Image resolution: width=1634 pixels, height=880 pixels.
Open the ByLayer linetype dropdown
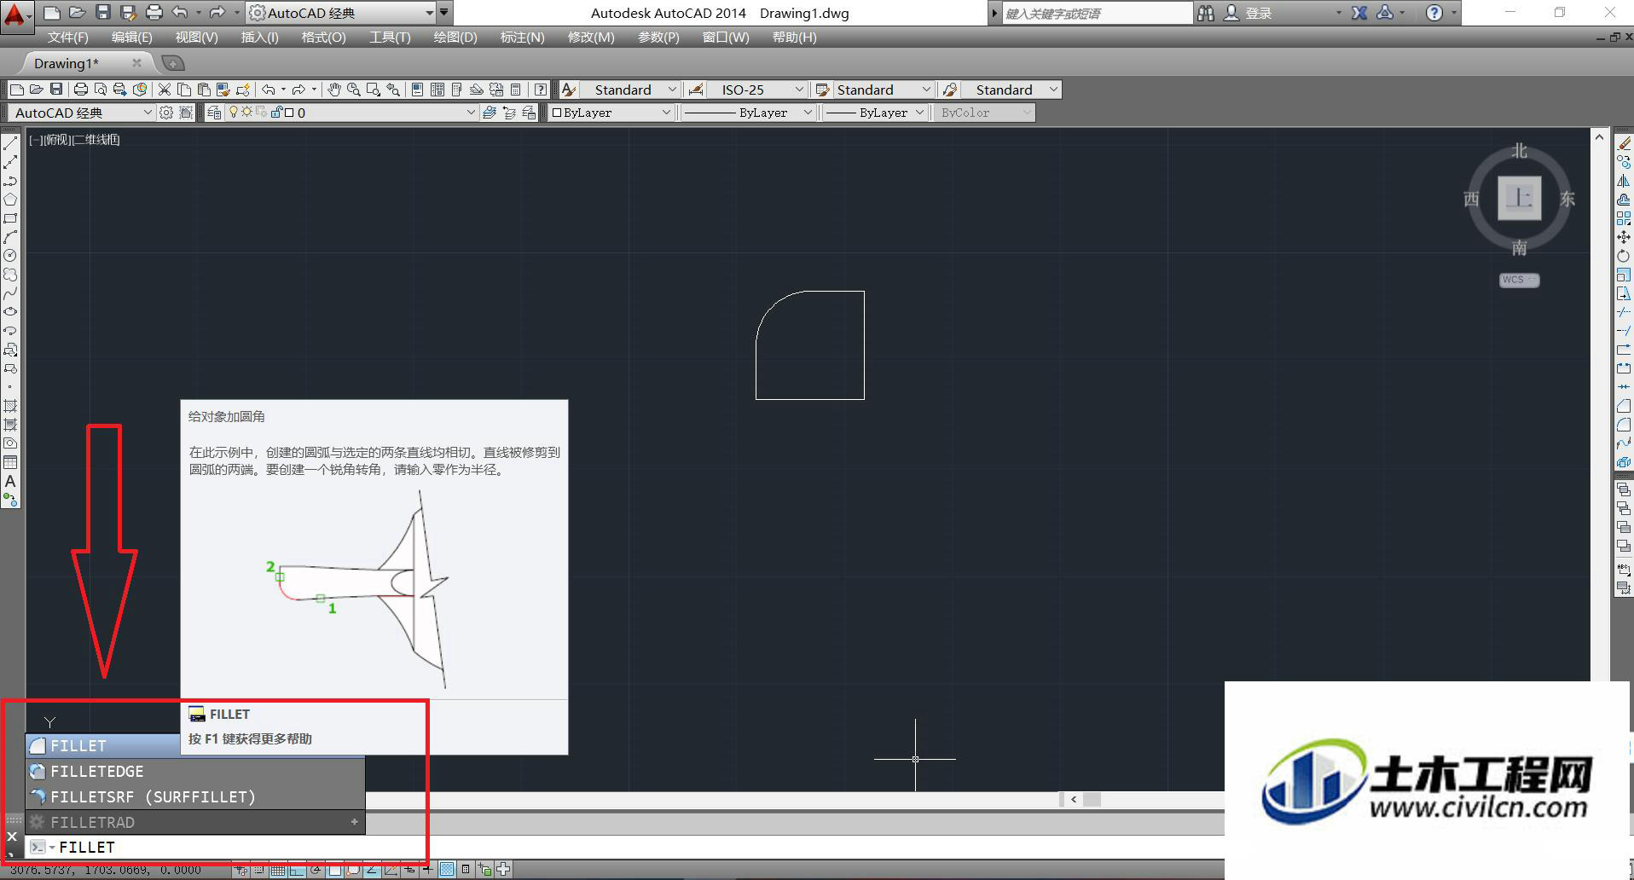[748, 113]
